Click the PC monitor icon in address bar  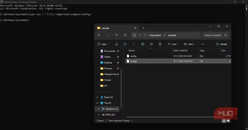point(135,35)
